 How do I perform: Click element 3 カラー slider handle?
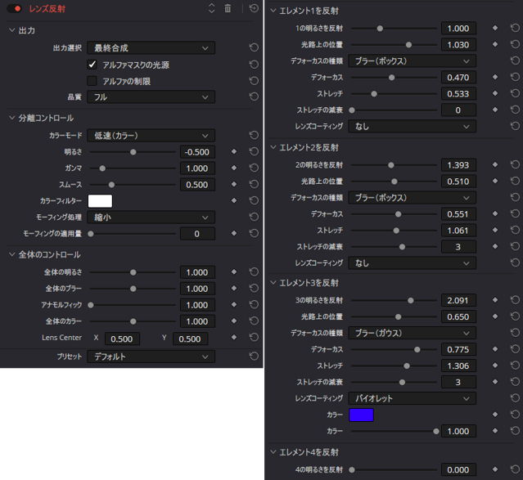[x=436, y=431]
